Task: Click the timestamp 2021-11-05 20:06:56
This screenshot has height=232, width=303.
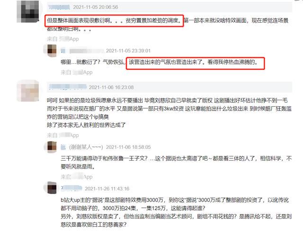Action: (x=96, y=7)
